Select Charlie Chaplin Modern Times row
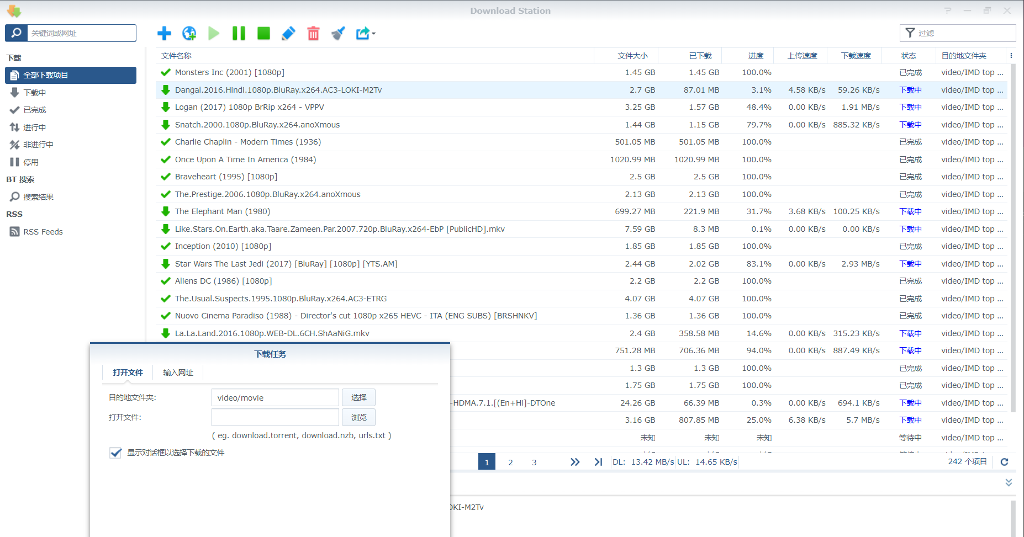 point(582,142)
